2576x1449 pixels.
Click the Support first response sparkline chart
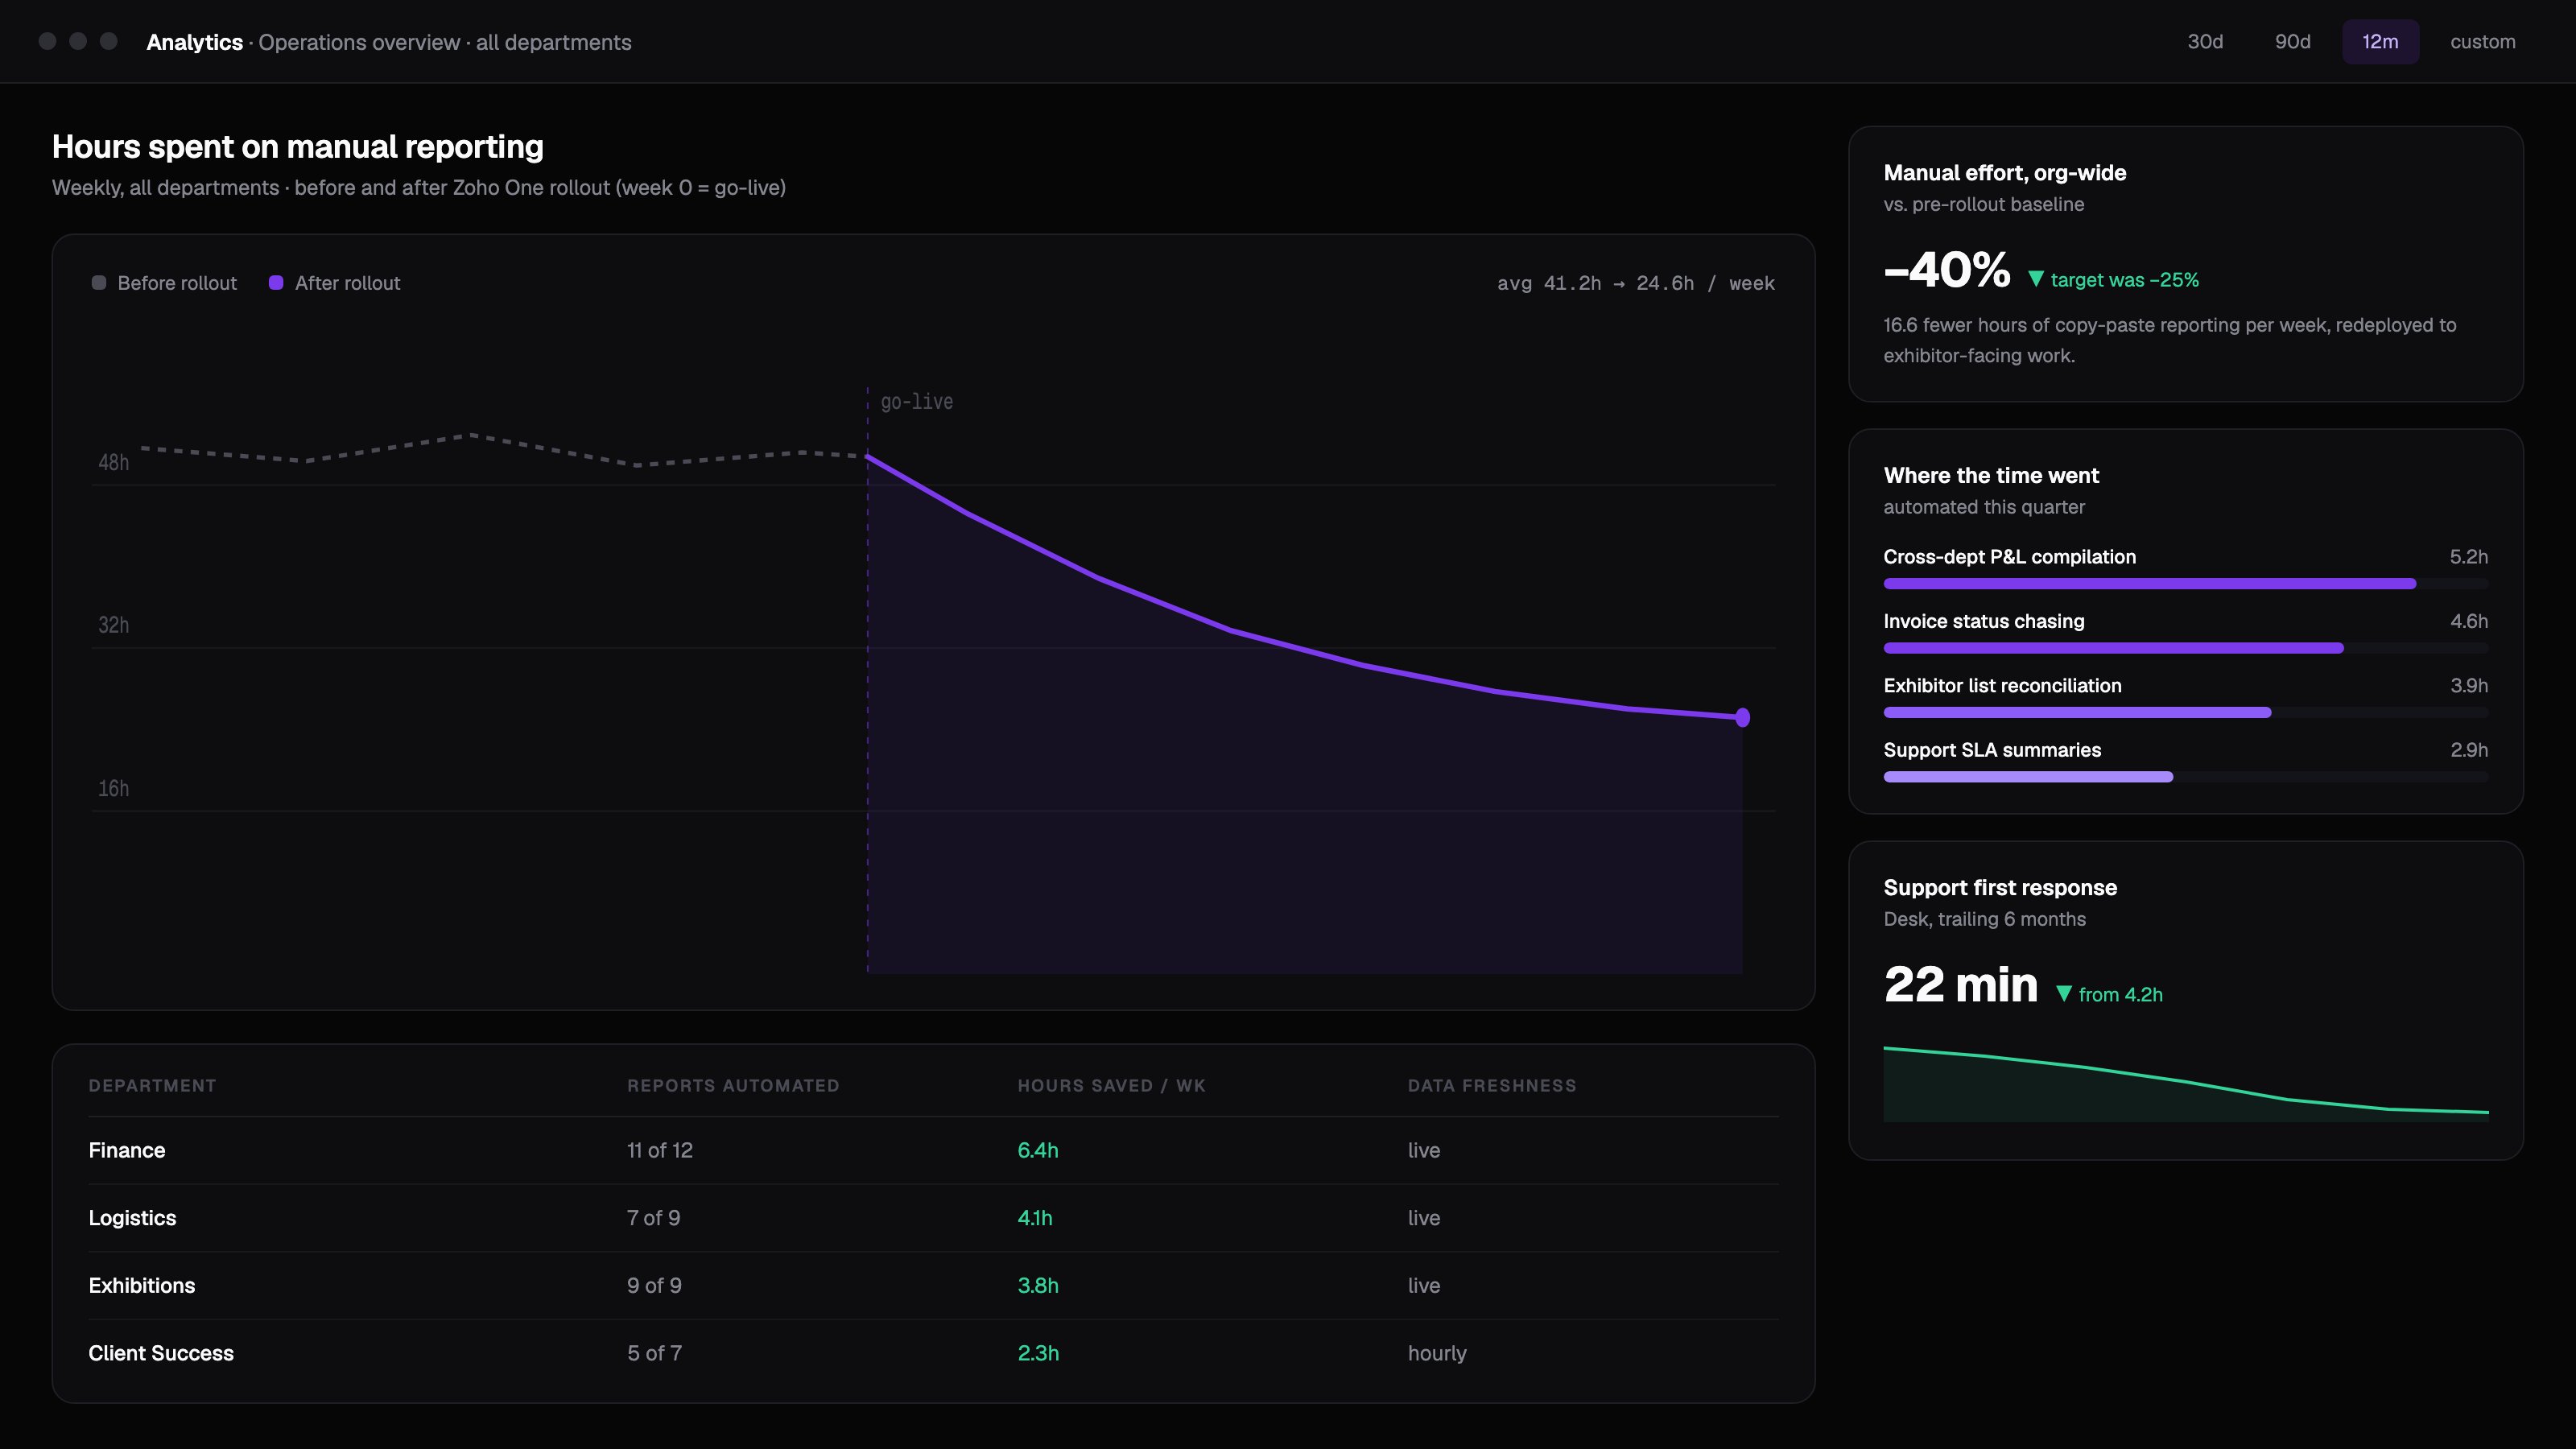(2186, 1084)
